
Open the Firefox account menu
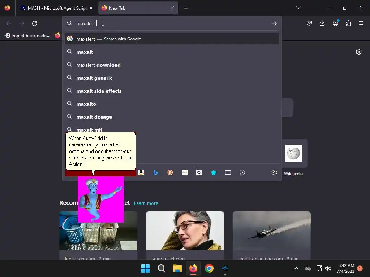click(x=335, y=23)
